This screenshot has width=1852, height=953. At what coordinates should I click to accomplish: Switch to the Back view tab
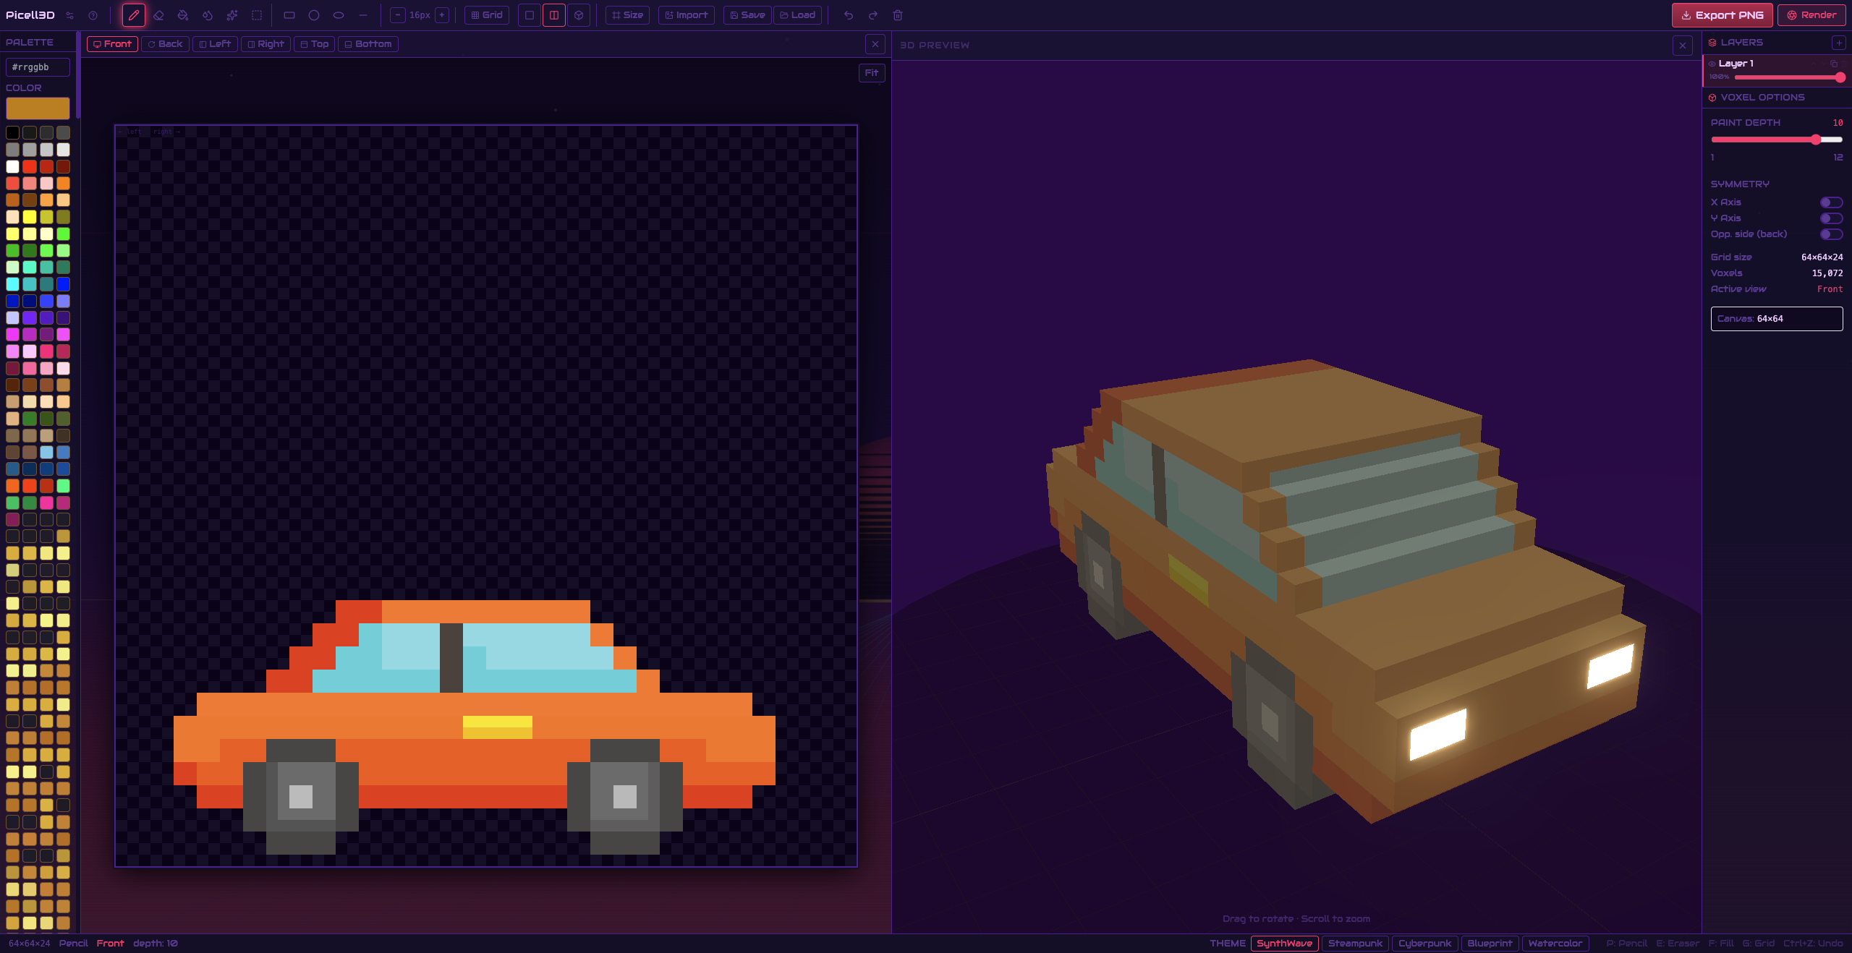pyautogui.click(x=165, y=44)
